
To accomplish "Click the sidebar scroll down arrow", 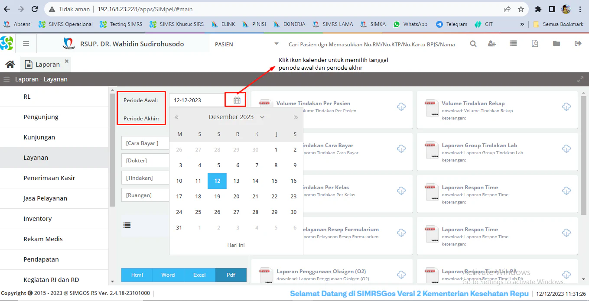I will [113, 282].
